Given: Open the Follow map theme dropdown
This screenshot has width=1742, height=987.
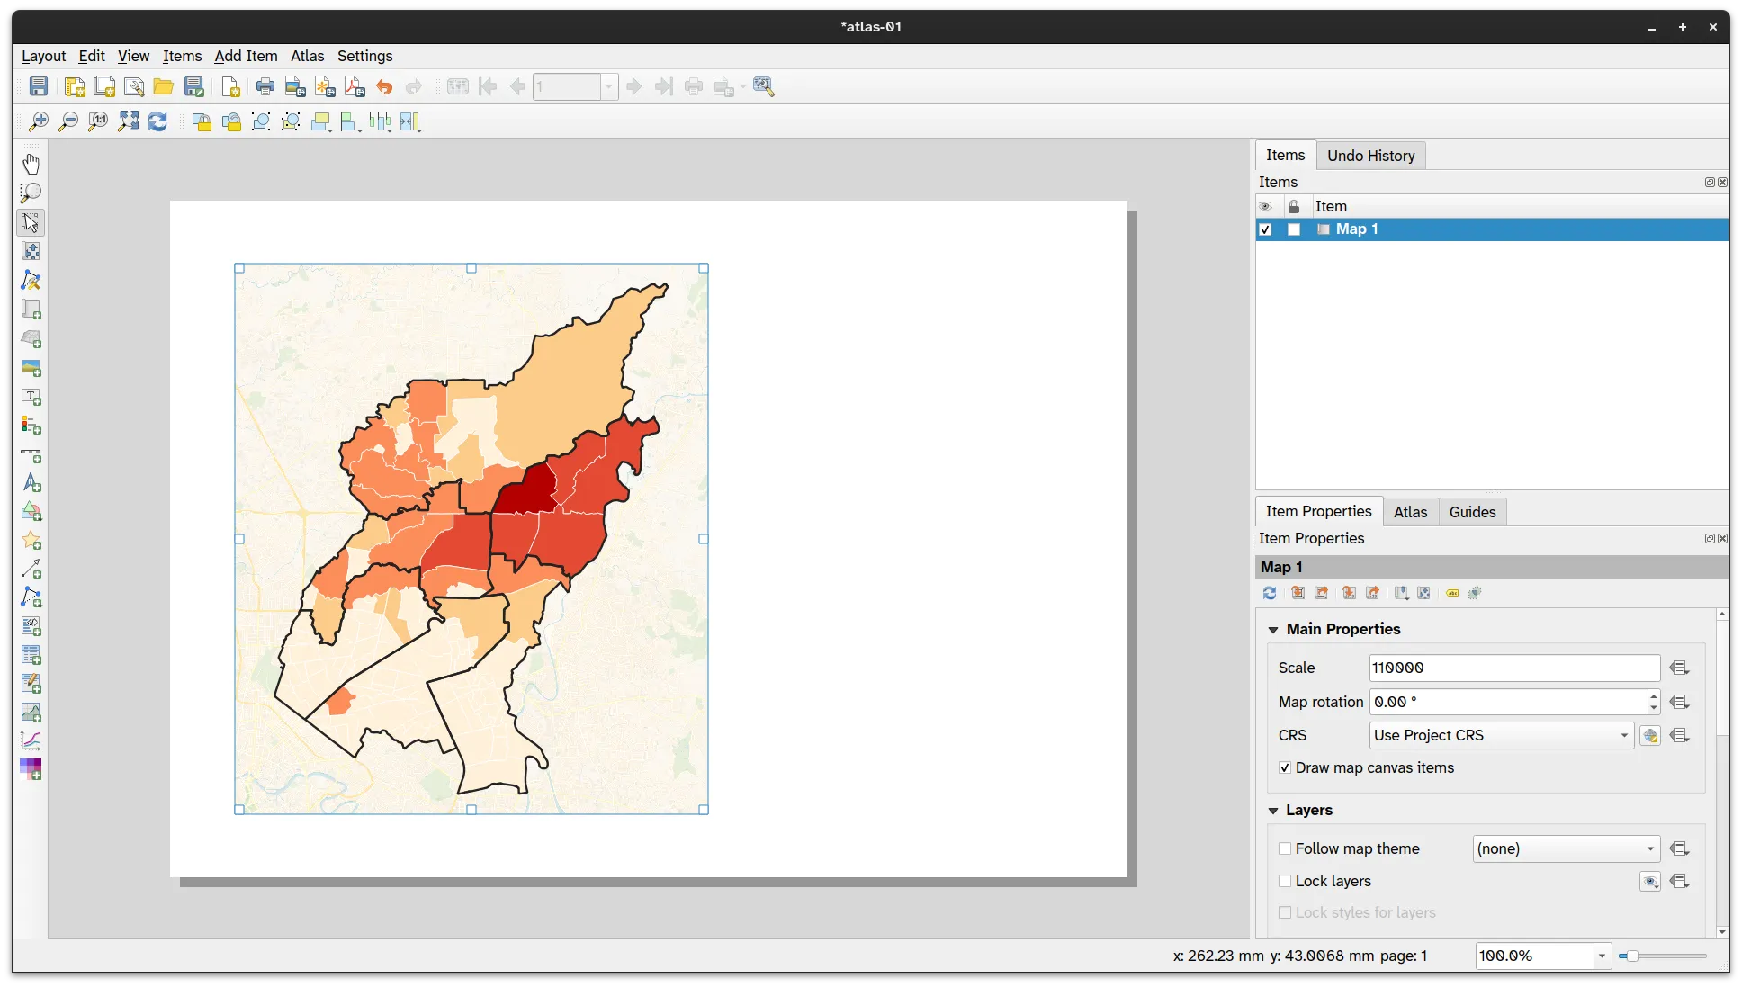Looking at the screenshot, I should (1566, 848).
